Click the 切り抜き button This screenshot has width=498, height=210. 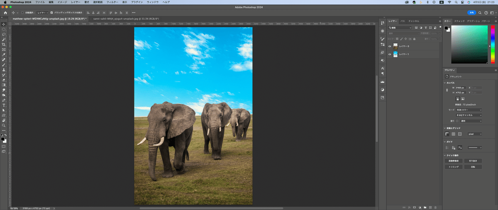(473, 161)
